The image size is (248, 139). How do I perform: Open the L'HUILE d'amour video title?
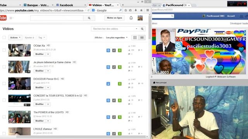pos(43,129)
